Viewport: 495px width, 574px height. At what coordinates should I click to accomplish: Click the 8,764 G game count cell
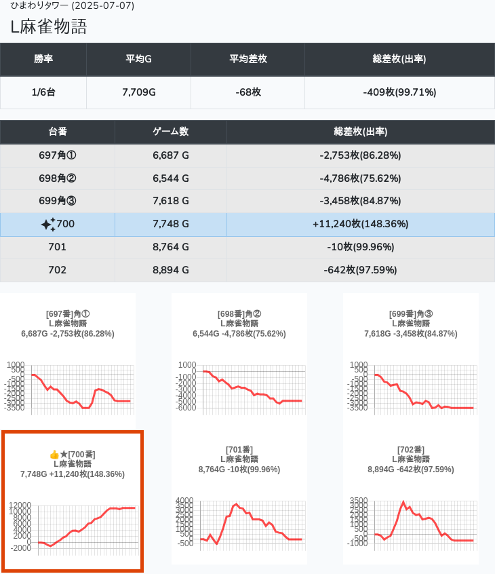[171, 247]
